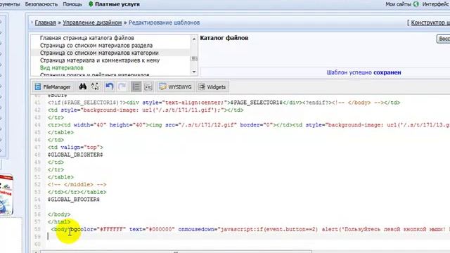Click the restore button at right of Каталог файлов
This screenshot has width=450, height=253.
(444, 39)
